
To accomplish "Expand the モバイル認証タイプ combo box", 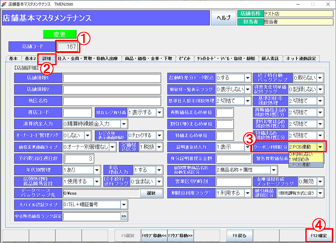I will point(124,204).
